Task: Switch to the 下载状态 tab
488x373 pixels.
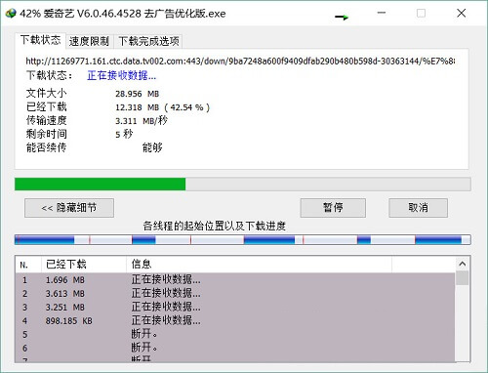Action: coord(40,40)
